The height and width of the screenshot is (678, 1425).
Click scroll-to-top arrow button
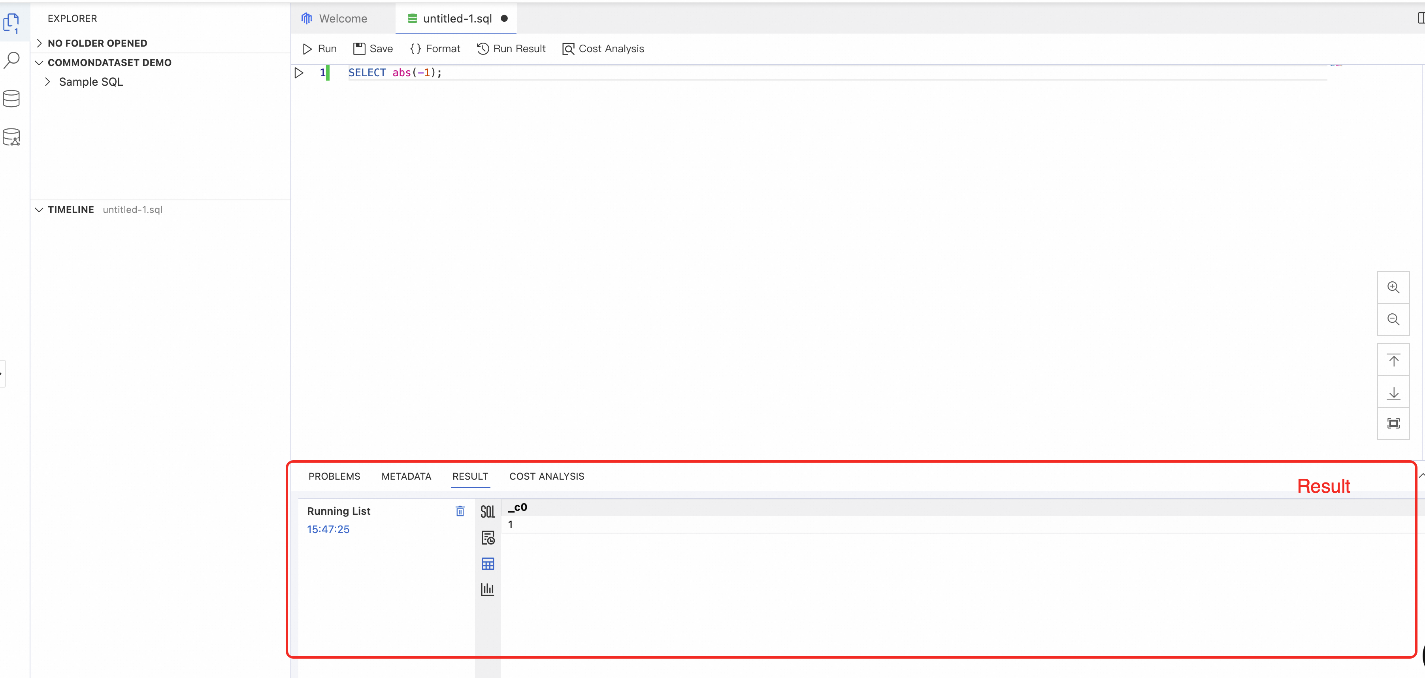pyautogui.click(x=1393, y=361)
